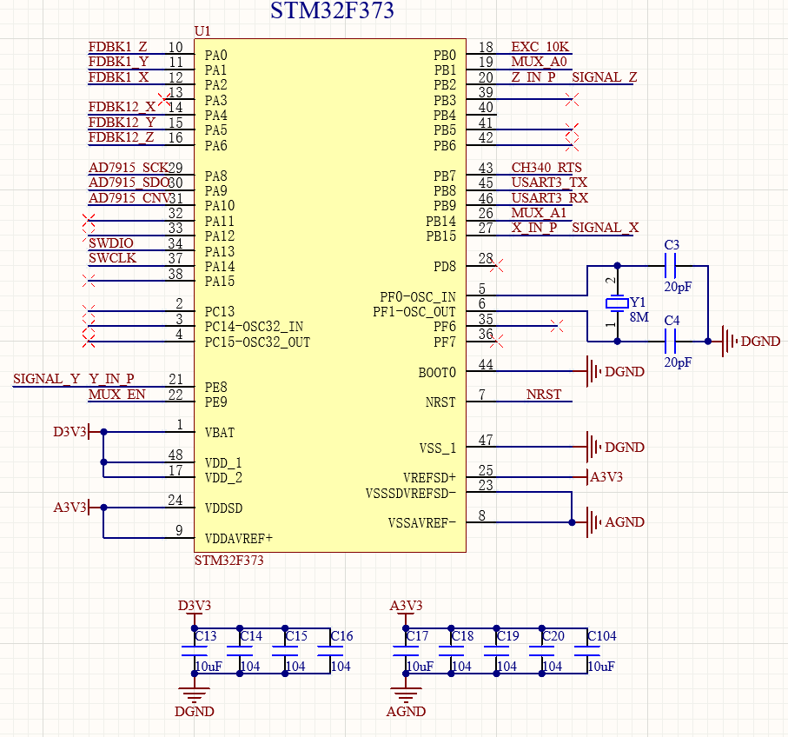788x737 pixels.
Task: Click the SIGNAL_Z net label
Action: [x=605, y=77]
